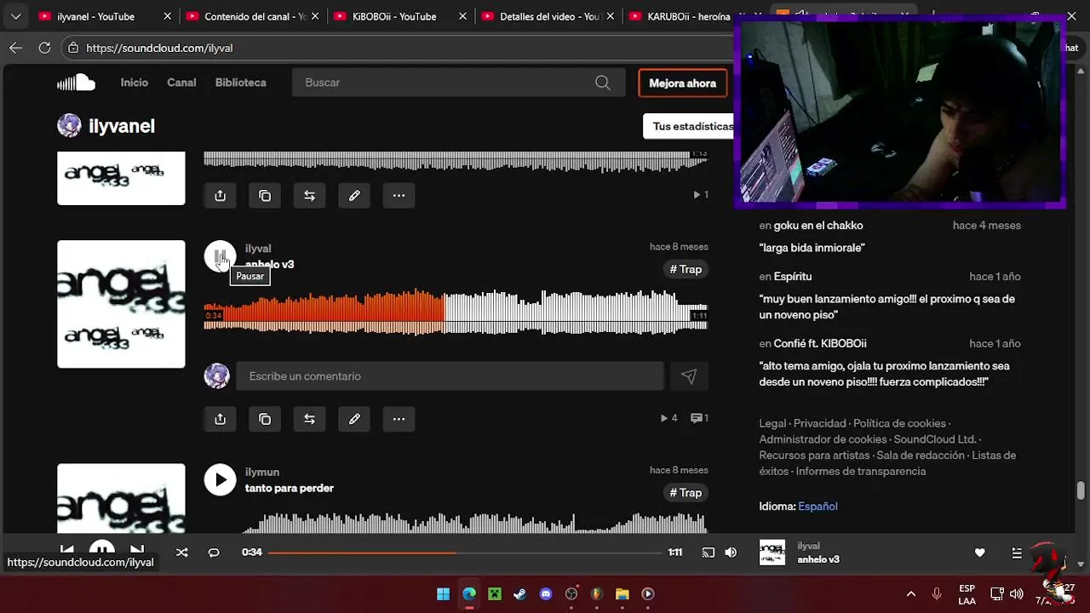
Task: Like the current track with the heart icon
Action: click(979, 553)
